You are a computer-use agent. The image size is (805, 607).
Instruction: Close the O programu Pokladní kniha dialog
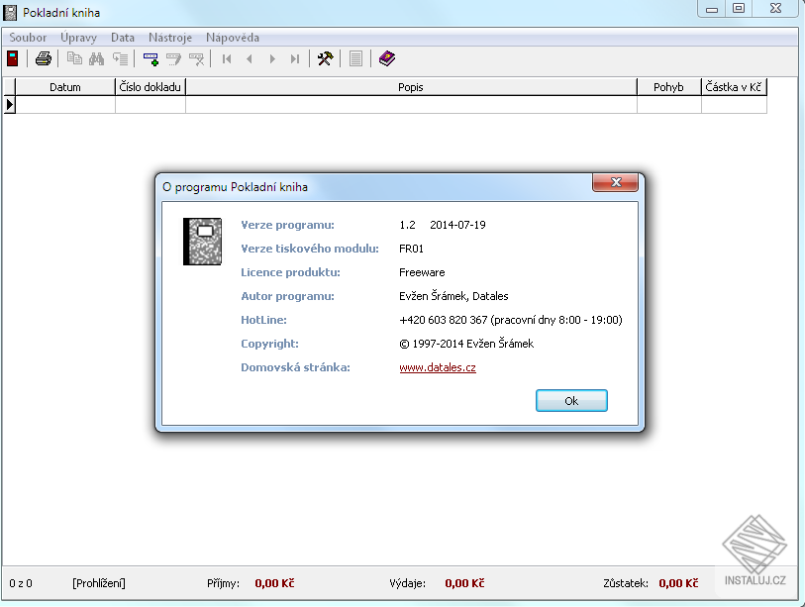(x=616, y=182)
